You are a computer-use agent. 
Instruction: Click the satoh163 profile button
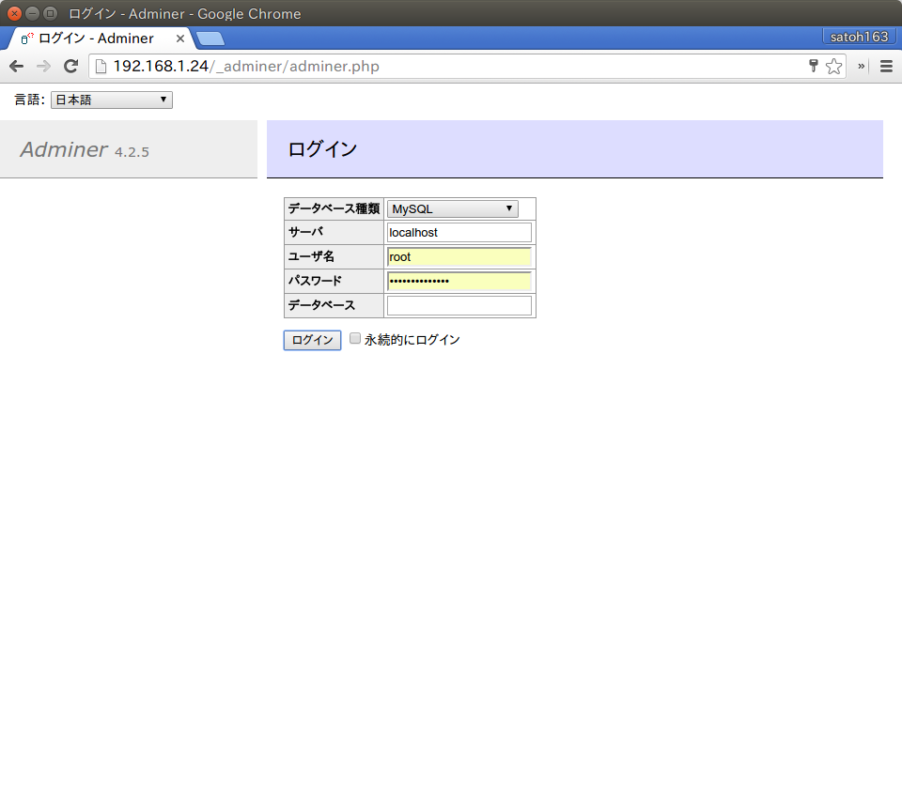click(x=860, y=37)
